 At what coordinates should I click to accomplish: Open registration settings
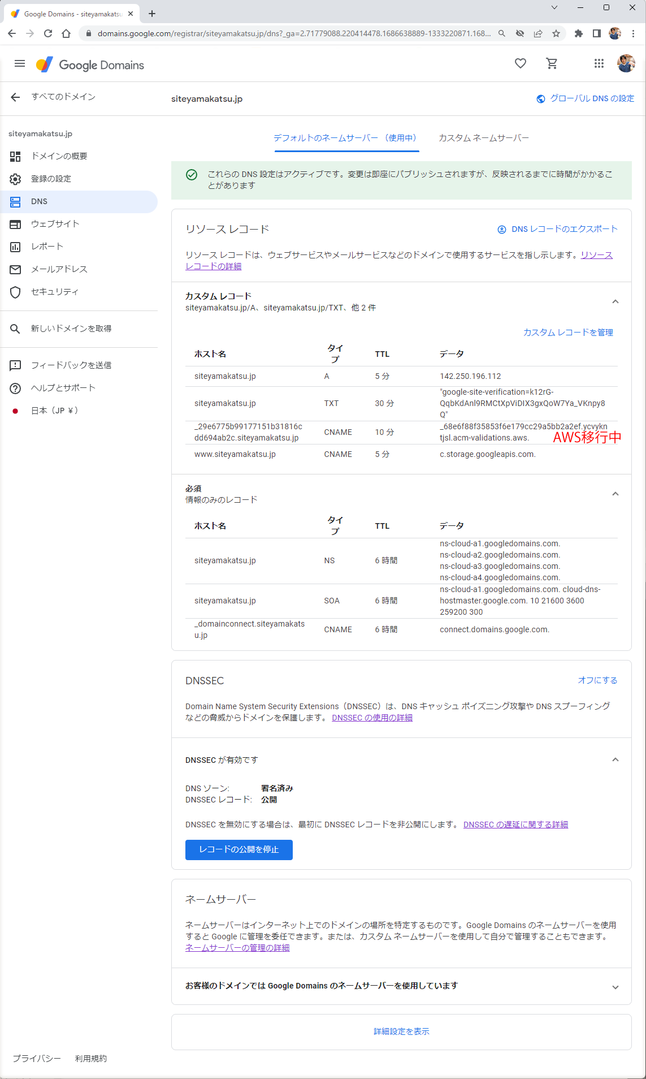(x=79, y=179)
